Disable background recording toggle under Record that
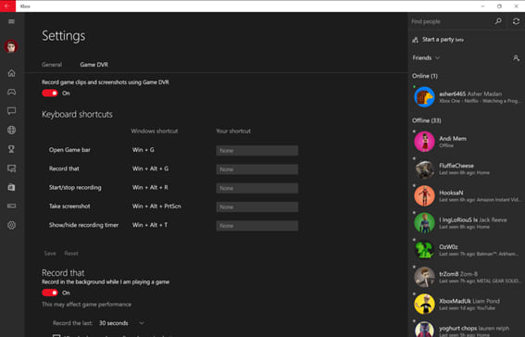Screen dimensions: 525x337 coord(50,293)
